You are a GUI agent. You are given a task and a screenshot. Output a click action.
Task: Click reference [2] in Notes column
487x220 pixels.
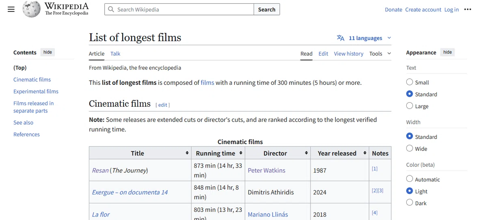click(x=375, y=190)
